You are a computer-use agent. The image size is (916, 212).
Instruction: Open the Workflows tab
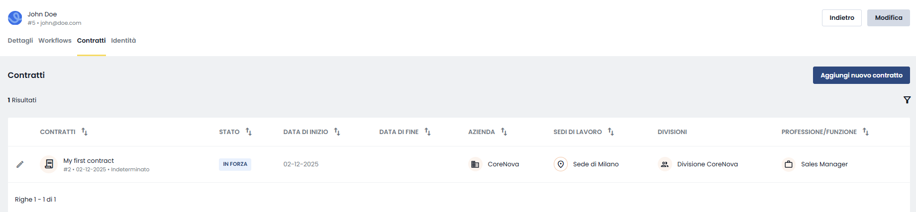[x=55, y=41]
